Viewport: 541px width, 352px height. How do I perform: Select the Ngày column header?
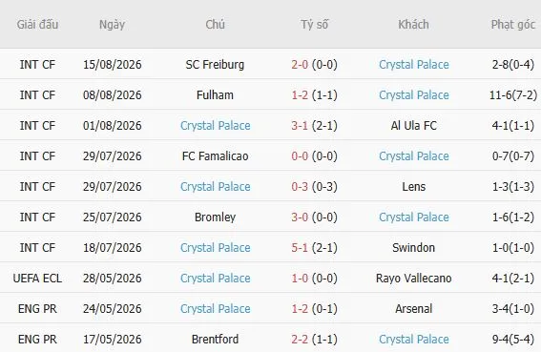[x=113, y=25]
